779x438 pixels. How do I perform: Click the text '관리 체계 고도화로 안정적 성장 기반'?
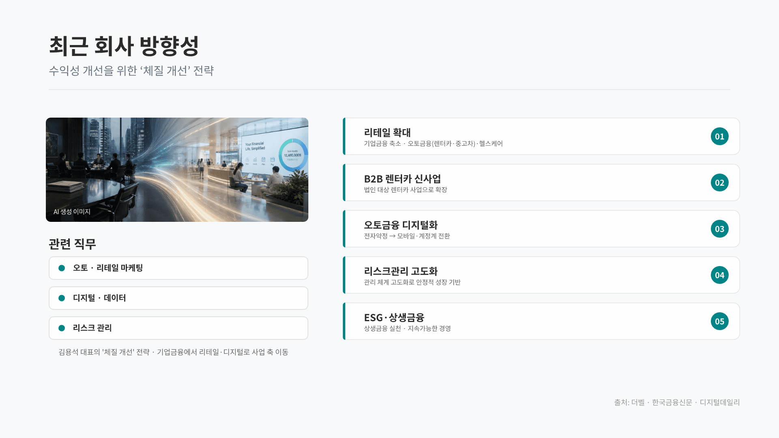tap(412, 282)
